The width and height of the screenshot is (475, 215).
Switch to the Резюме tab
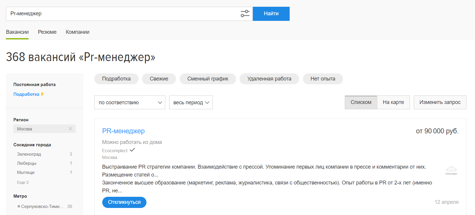coord(47,32)
